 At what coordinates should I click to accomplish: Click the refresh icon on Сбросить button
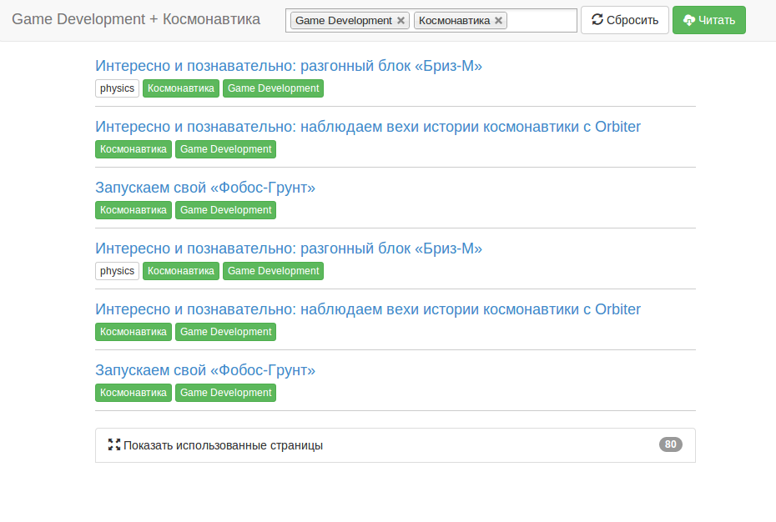[598, 20]
